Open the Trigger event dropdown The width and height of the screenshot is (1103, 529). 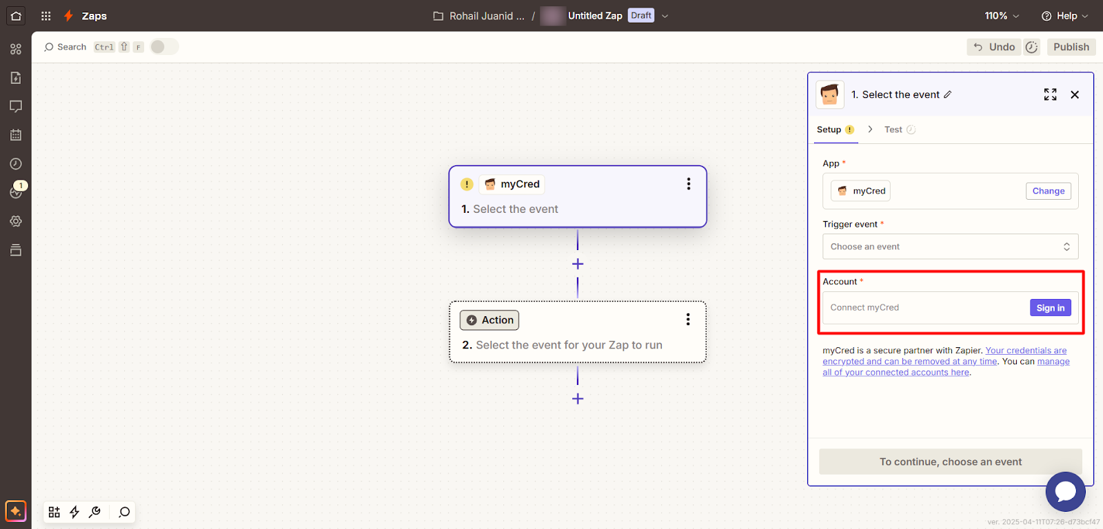950,247
